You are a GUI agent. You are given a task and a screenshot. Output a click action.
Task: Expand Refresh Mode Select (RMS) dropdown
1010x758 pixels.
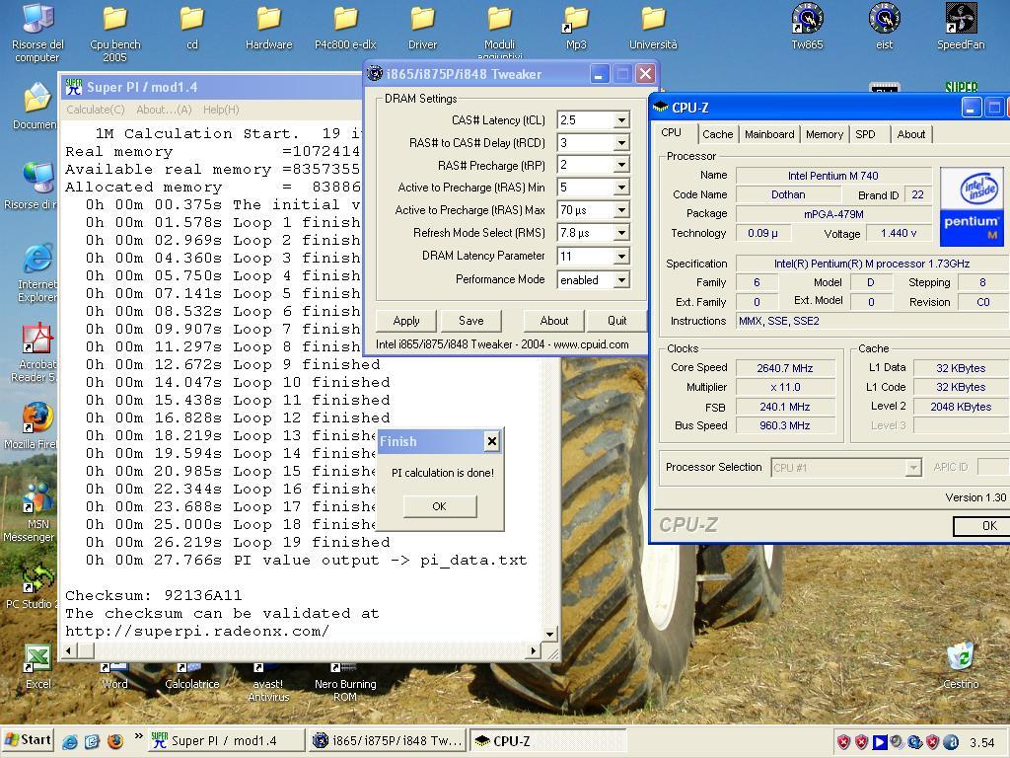621,233
